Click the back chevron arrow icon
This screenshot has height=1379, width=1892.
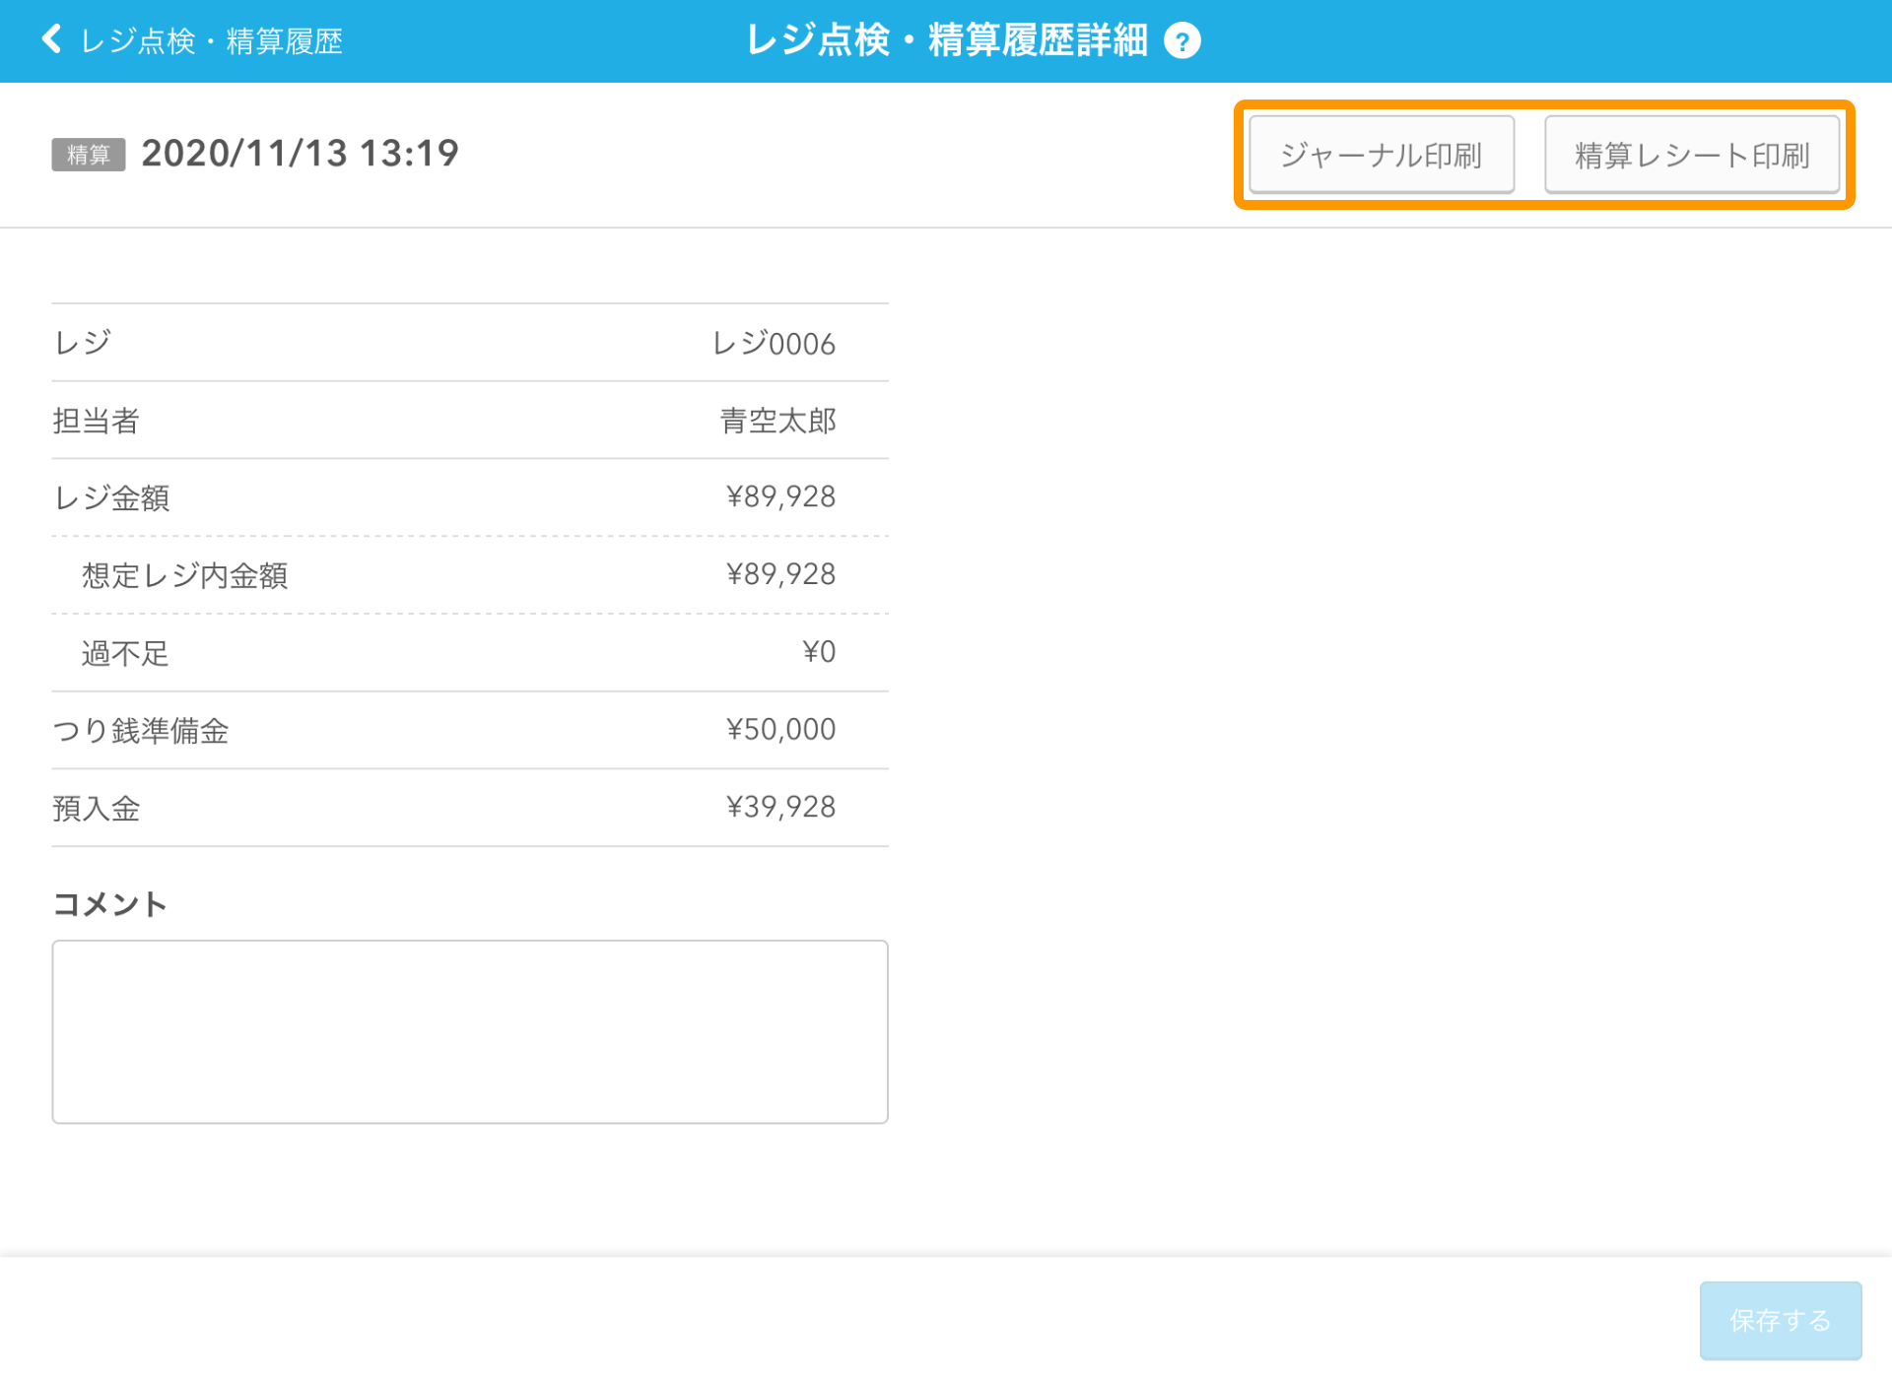point(51,39)
